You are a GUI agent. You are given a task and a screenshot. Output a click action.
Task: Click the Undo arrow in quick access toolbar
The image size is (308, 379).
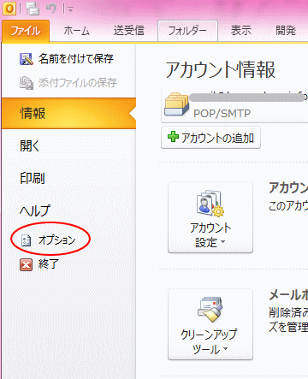click(x=51, y=9)
